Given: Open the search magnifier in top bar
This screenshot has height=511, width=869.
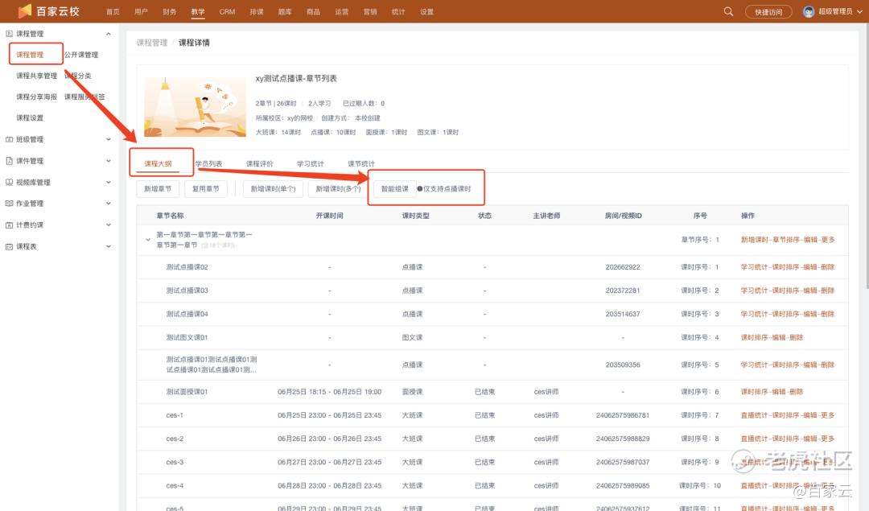Looking at the screenshot, I should [x=728, y=11].
